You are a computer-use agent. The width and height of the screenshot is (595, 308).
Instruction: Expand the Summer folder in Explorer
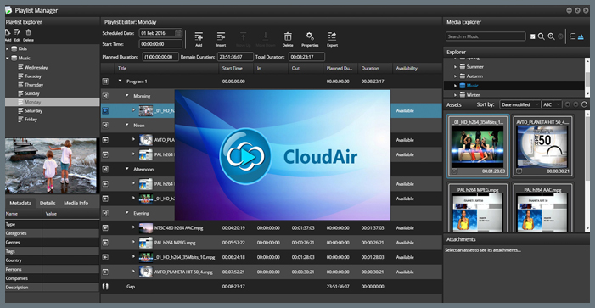tap(455, 67)
